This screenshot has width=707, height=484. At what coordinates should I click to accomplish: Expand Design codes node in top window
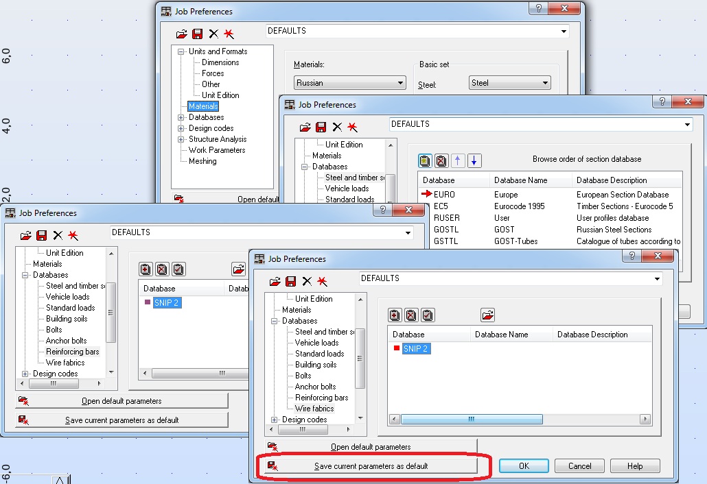tap(181, 128)
